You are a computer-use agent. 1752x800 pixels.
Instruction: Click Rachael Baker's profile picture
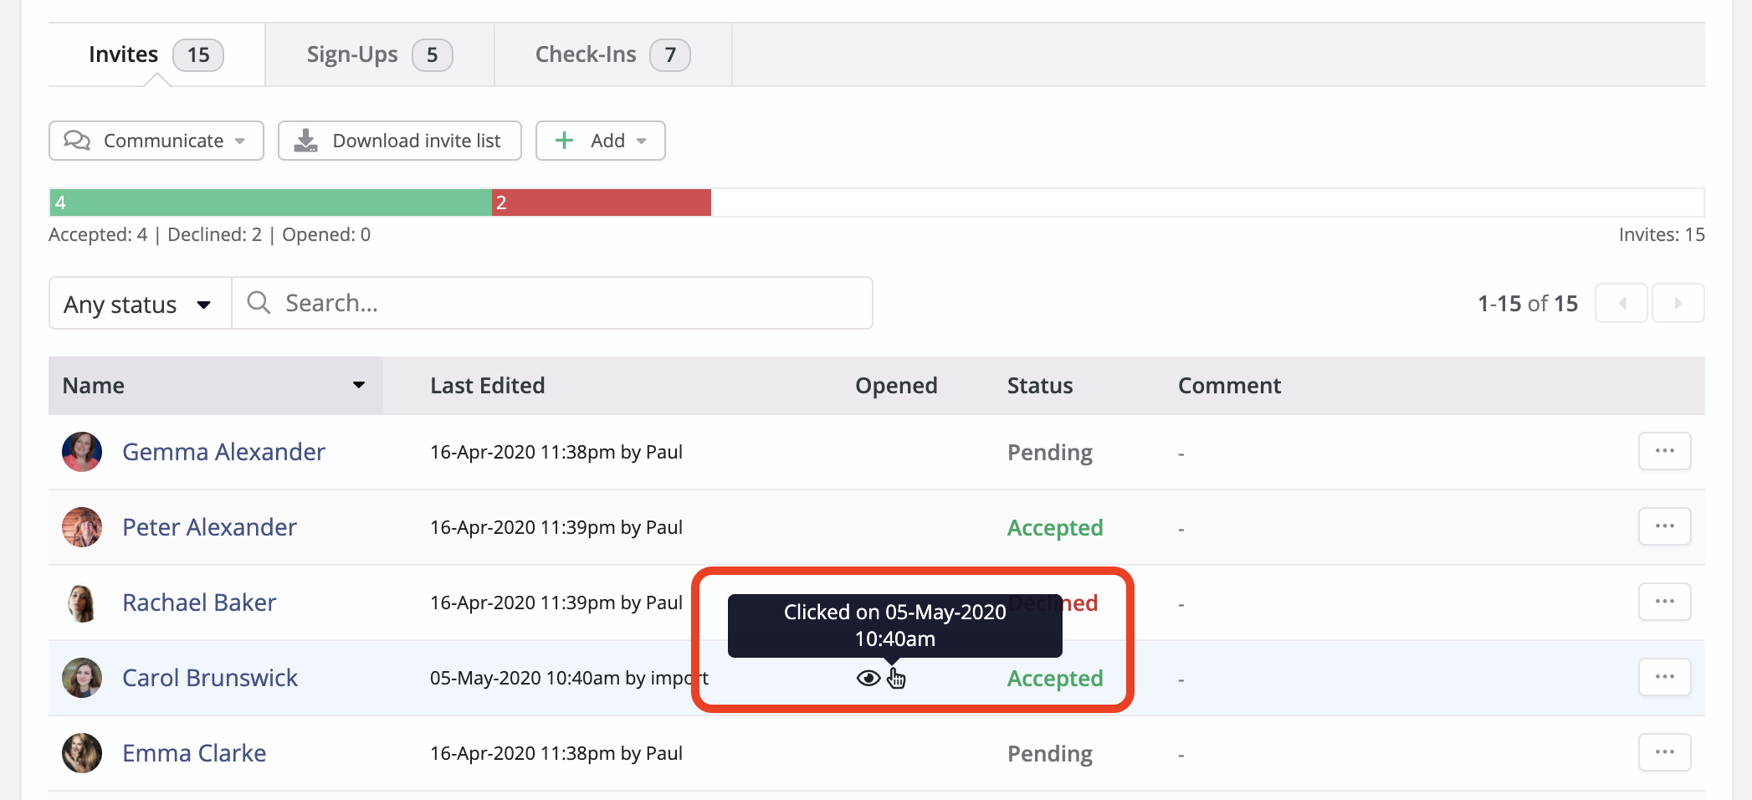(81, 602)
